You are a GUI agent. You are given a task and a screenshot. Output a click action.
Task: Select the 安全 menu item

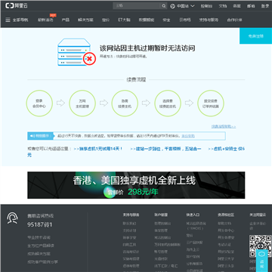(166, 20)
